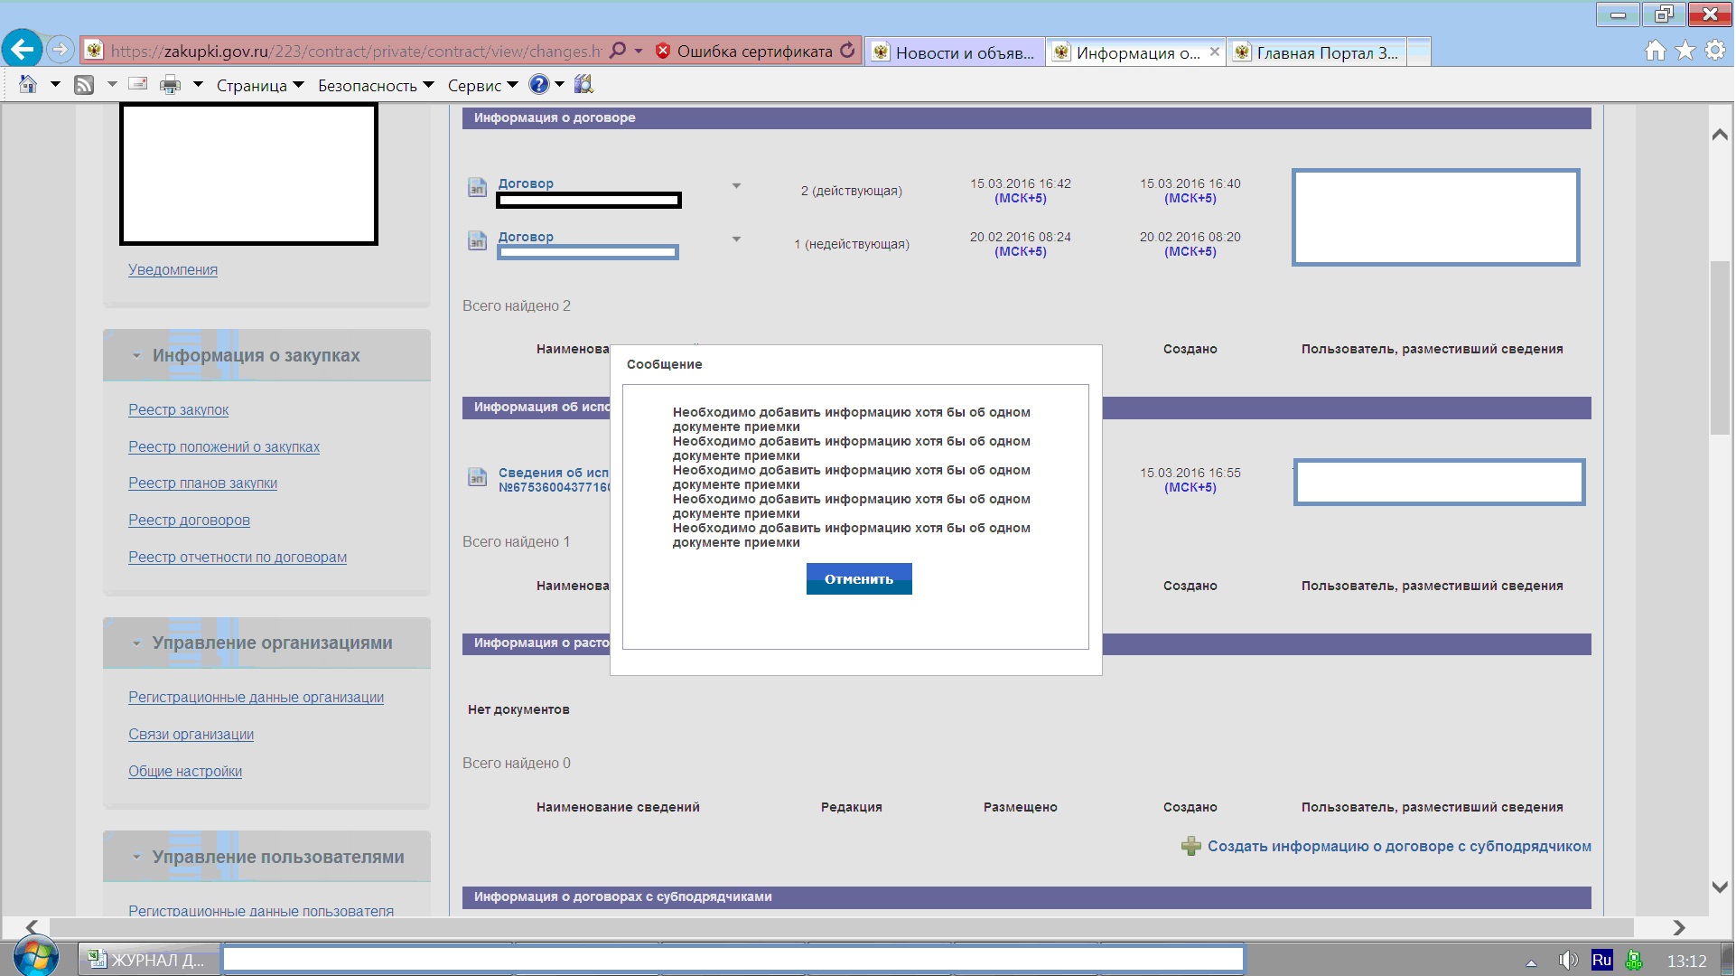
Task: Open the favorites star icon
Action: tap(1685, 51)
